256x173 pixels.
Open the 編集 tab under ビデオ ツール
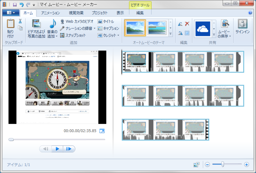(140, 13)
